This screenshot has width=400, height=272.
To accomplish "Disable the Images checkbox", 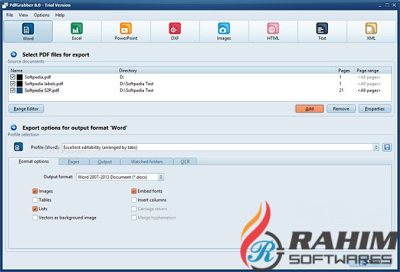I will pos(35,191).
